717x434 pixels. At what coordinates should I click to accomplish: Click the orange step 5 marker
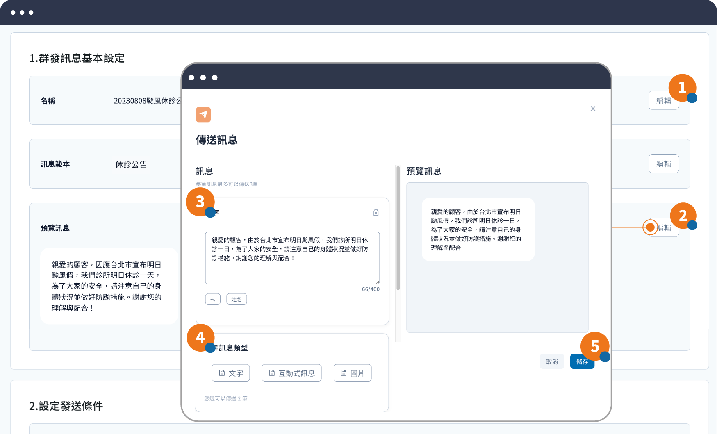coord(594,346)
